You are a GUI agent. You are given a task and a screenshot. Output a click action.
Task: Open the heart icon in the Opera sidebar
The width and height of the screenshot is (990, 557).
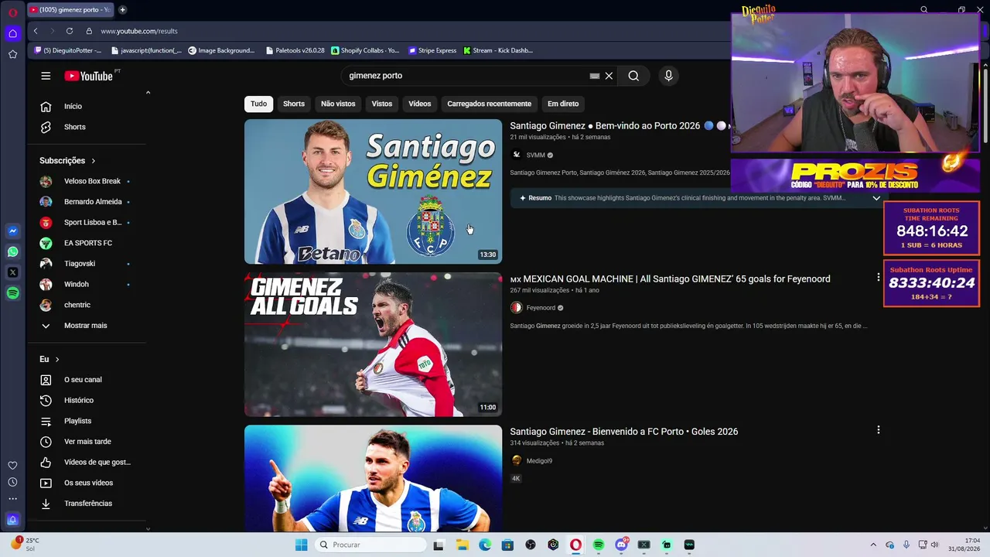click(x=12, y=465)
